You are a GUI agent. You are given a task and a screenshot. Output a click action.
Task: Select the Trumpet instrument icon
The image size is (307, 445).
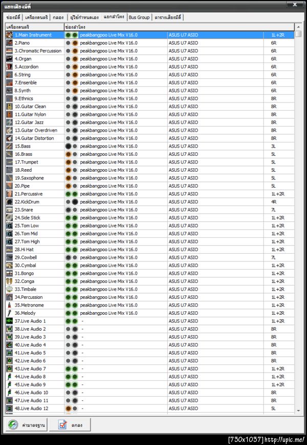click(x=9, y=162)
